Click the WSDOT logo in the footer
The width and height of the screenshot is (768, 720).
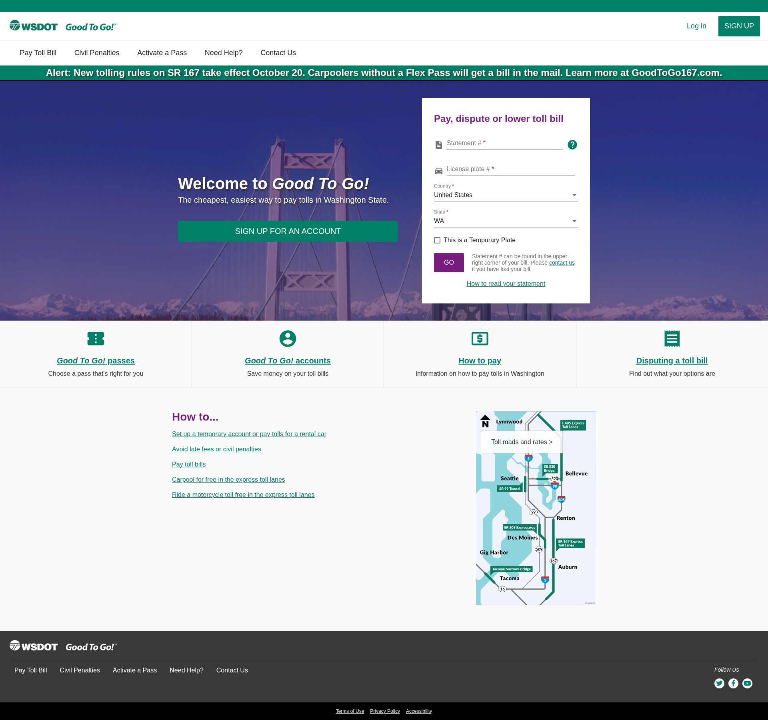coord(34,646)
